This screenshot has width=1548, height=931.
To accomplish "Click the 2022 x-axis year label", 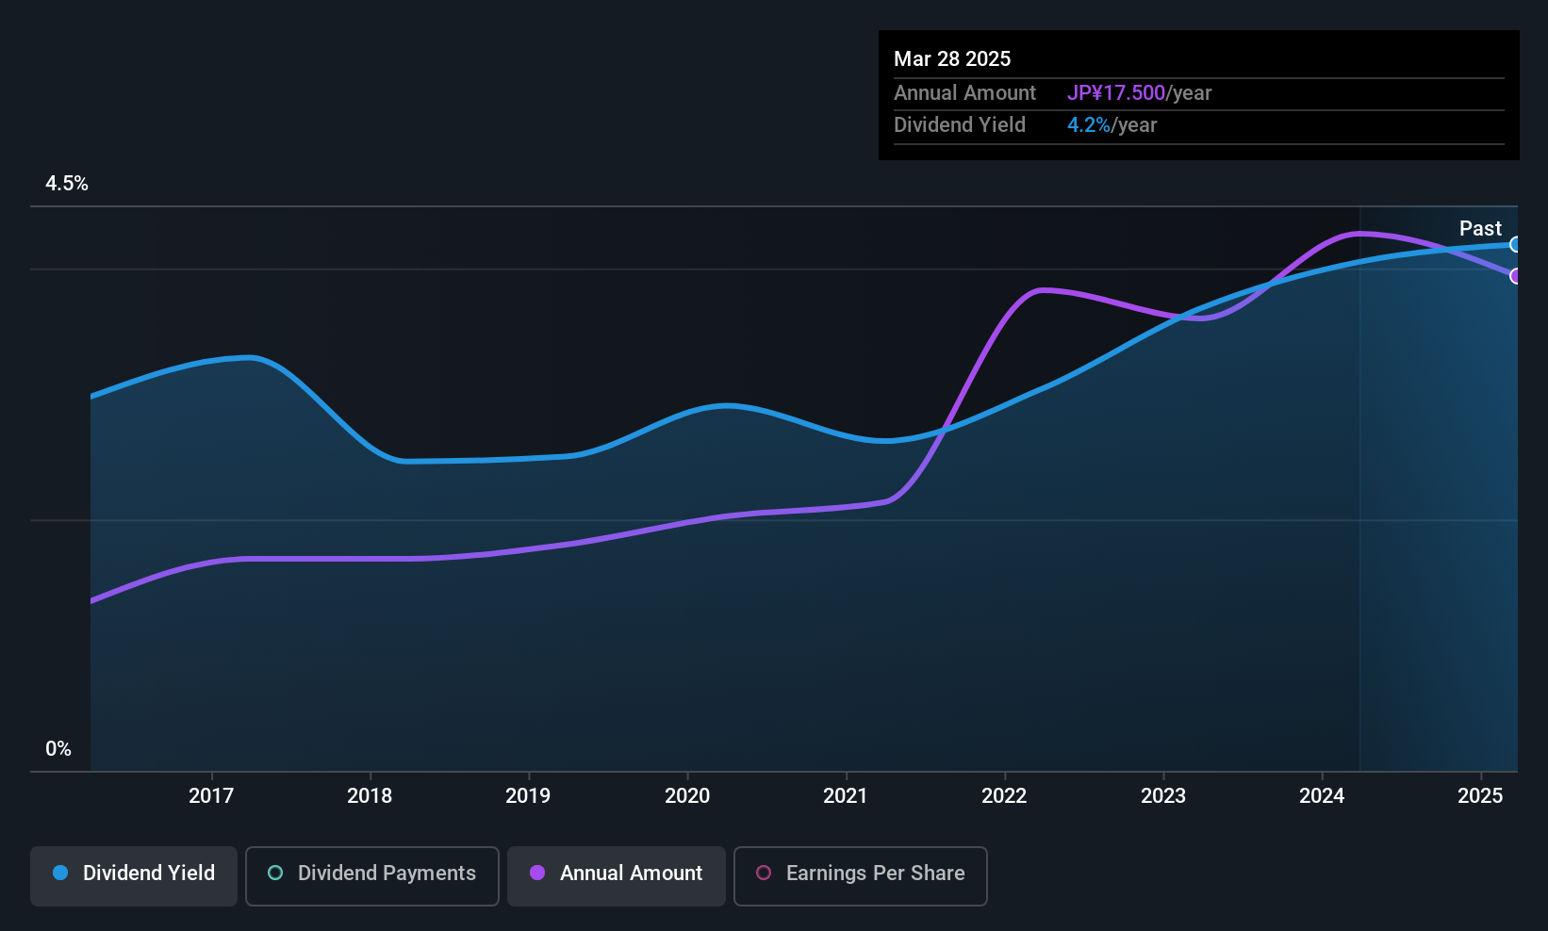I will [1004, 795].
